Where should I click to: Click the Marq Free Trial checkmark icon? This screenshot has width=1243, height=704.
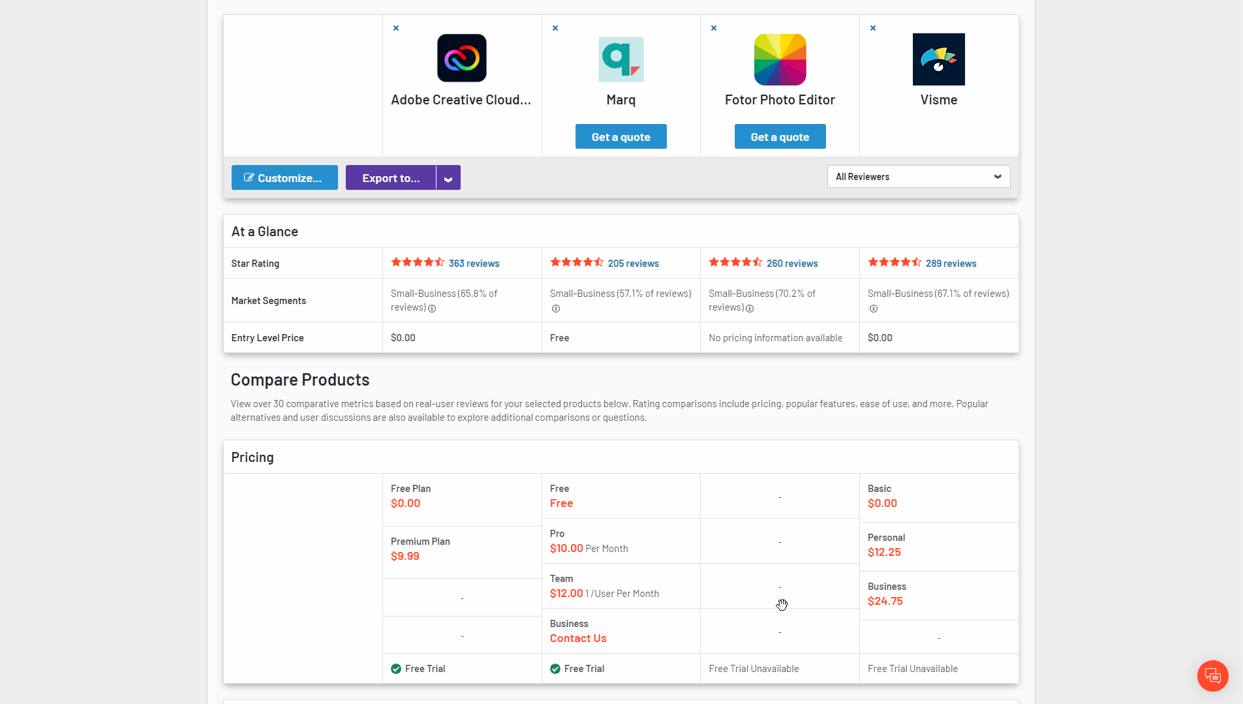(x=555, y=669)
